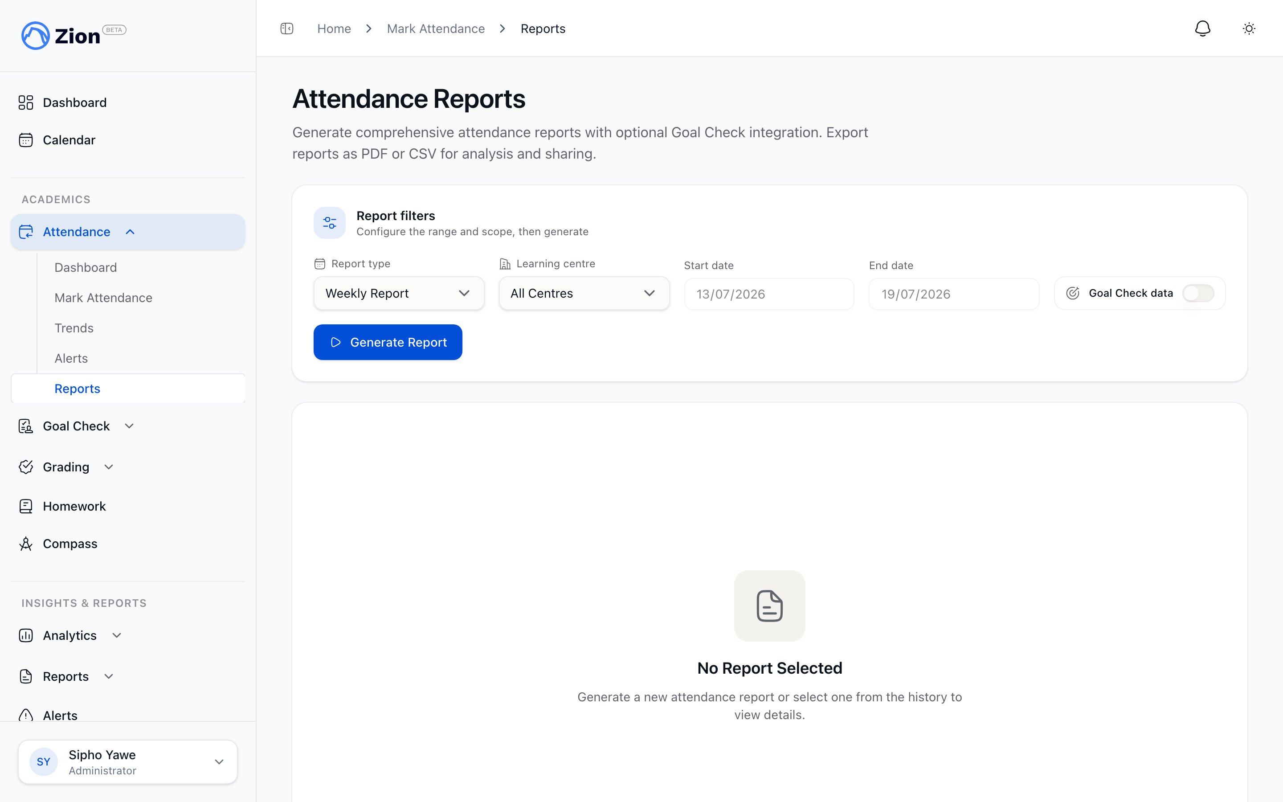Open the main Dashboard menu item
The image size is (1283, 802).
(75, 102)
